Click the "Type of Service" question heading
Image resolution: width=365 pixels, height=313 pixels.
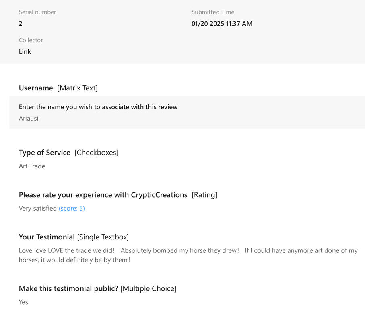(45, 152)
